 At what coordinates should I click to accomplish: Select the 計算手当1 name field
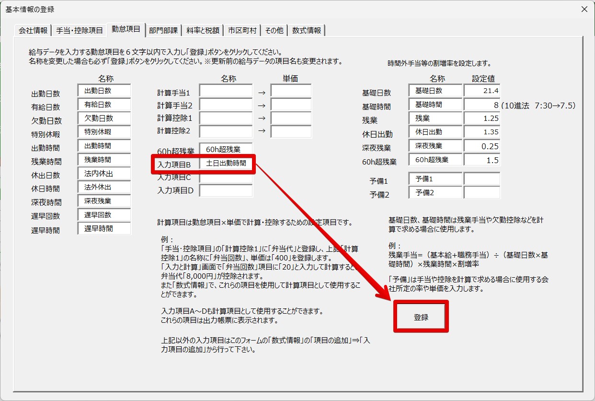point(226,91)
